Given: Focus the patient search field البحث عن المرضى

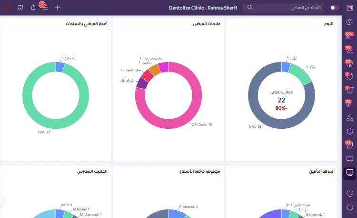Looking at the screenshot, I should (x=284, y=8).
